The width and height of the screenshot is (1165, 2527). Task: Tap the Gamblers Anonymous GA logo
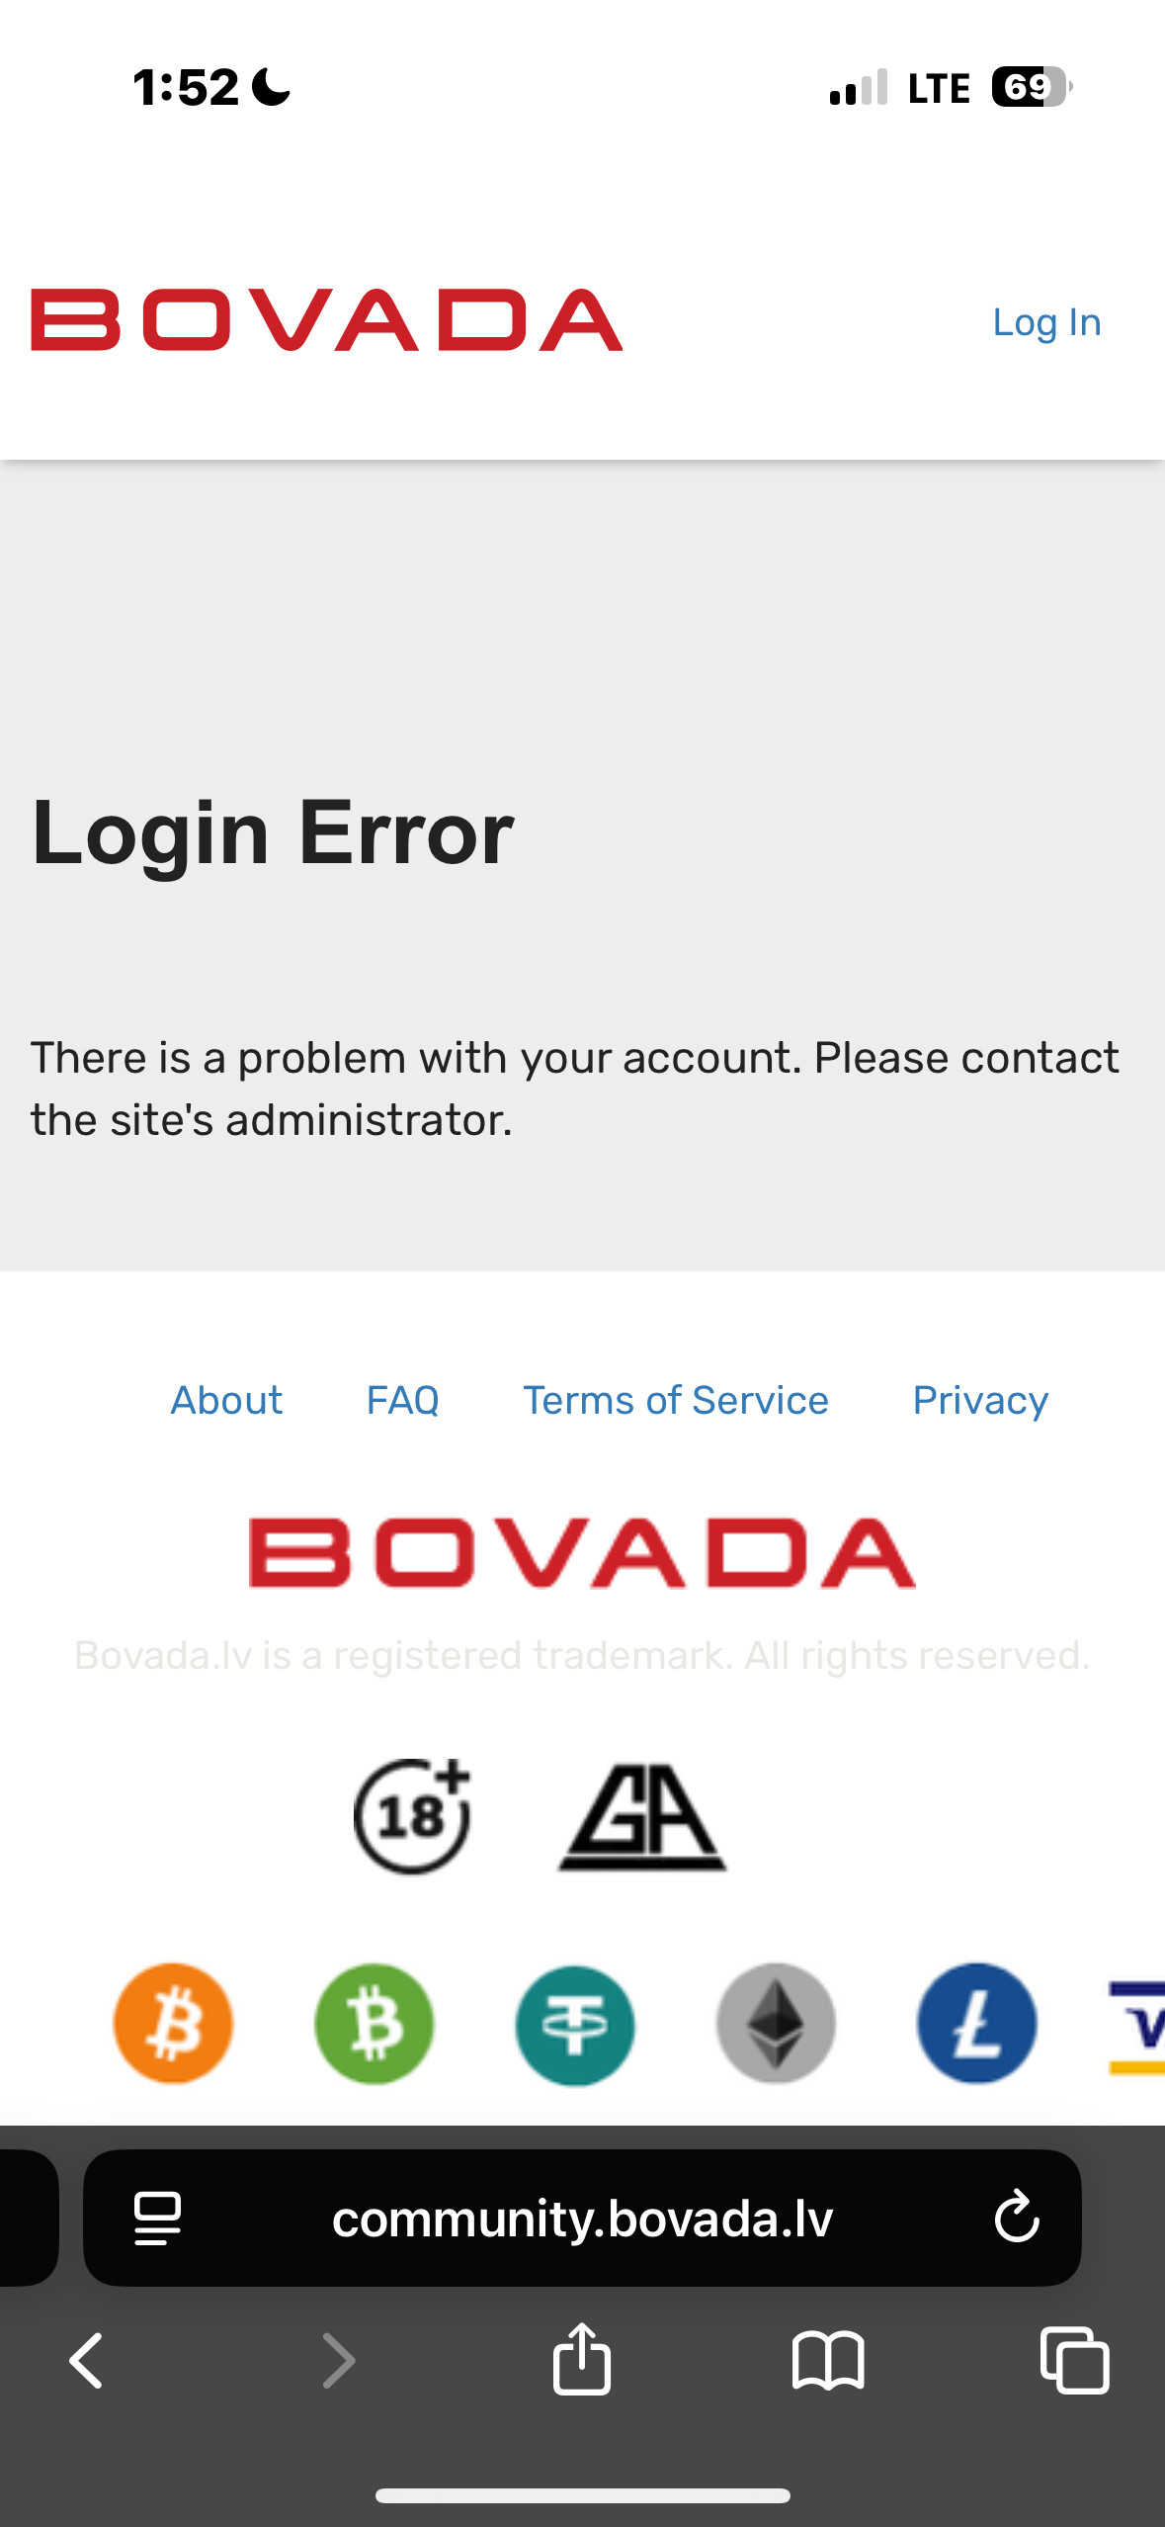(x=642, y=1817)
